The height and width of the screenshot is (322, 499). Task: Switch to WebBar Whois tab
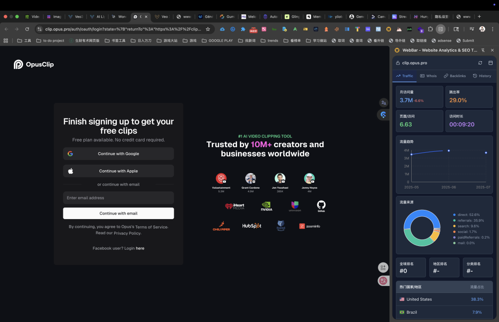tap(428, 76)
